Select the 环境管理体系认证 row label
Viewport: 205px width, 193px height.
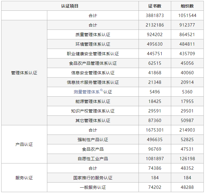(x=93, y=44)
